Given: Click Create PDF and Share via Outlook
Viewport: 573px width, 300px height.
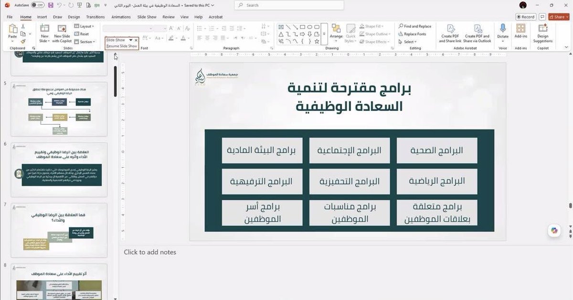Looking at the screenshot, I should coord(478,33).
